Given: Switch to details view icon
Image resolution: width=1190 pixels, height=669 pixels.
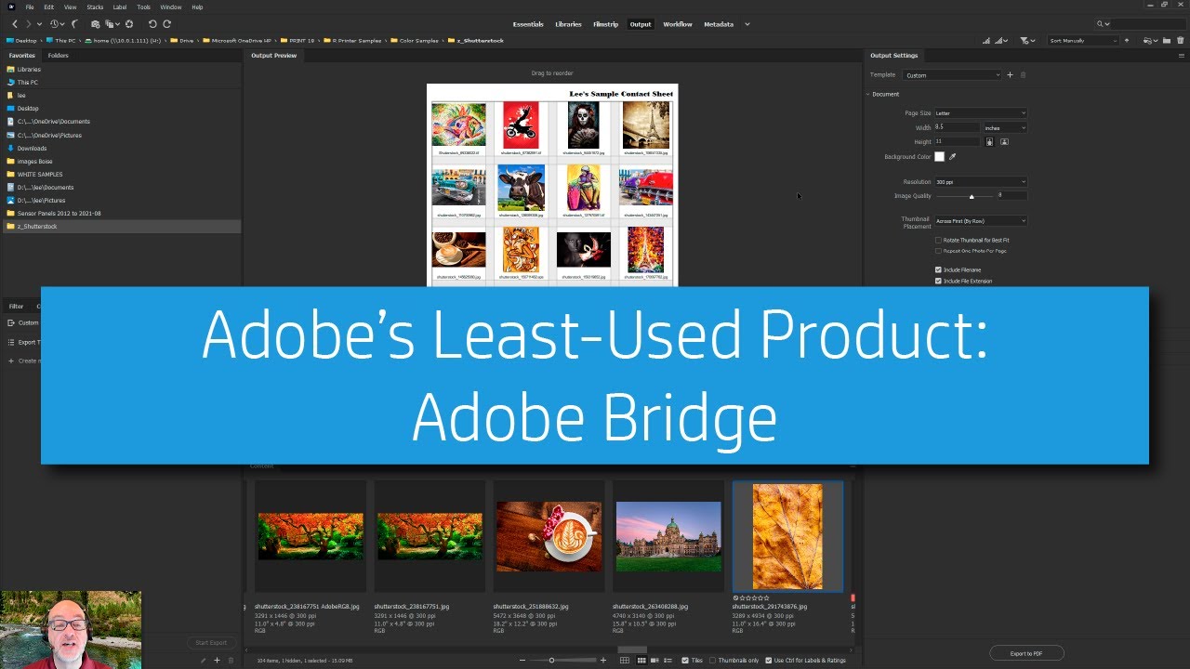Looking at the screenshot, I should point(654,660).
